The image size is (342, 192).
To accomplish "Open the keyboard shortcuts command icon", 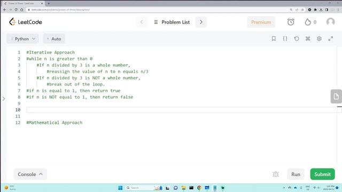I will point(308,39).
